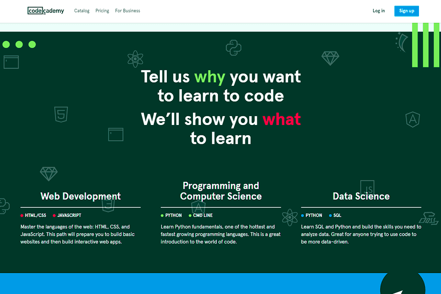Click the Python logo above the headline
441x294 pixels.
pos(232,47)
